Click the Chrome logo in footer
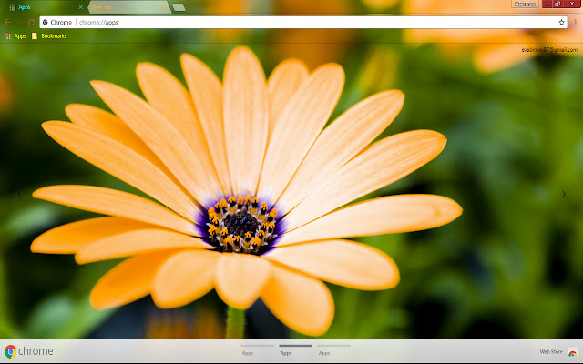The width and height of the screenshot is (583, 364). tap(29, 351)
